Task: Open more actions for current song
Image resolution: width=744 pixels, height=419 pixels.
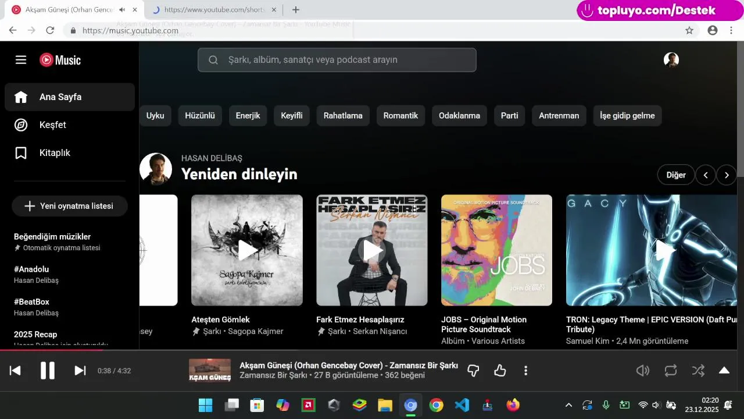Action: [x=525, y=371]
